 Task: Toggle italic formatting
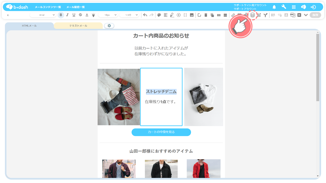point(67,15)
